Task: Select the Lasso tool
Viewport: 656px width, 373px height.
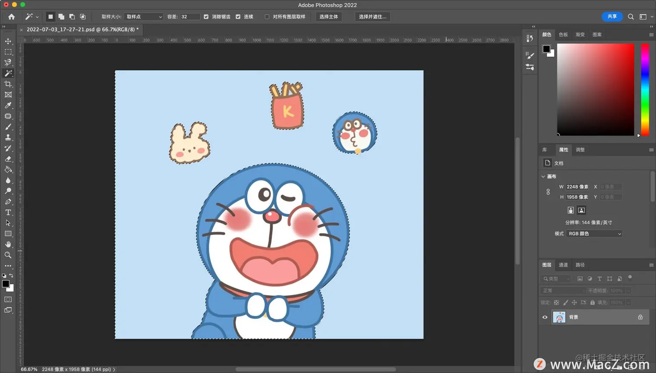Action: coord(8,62)
